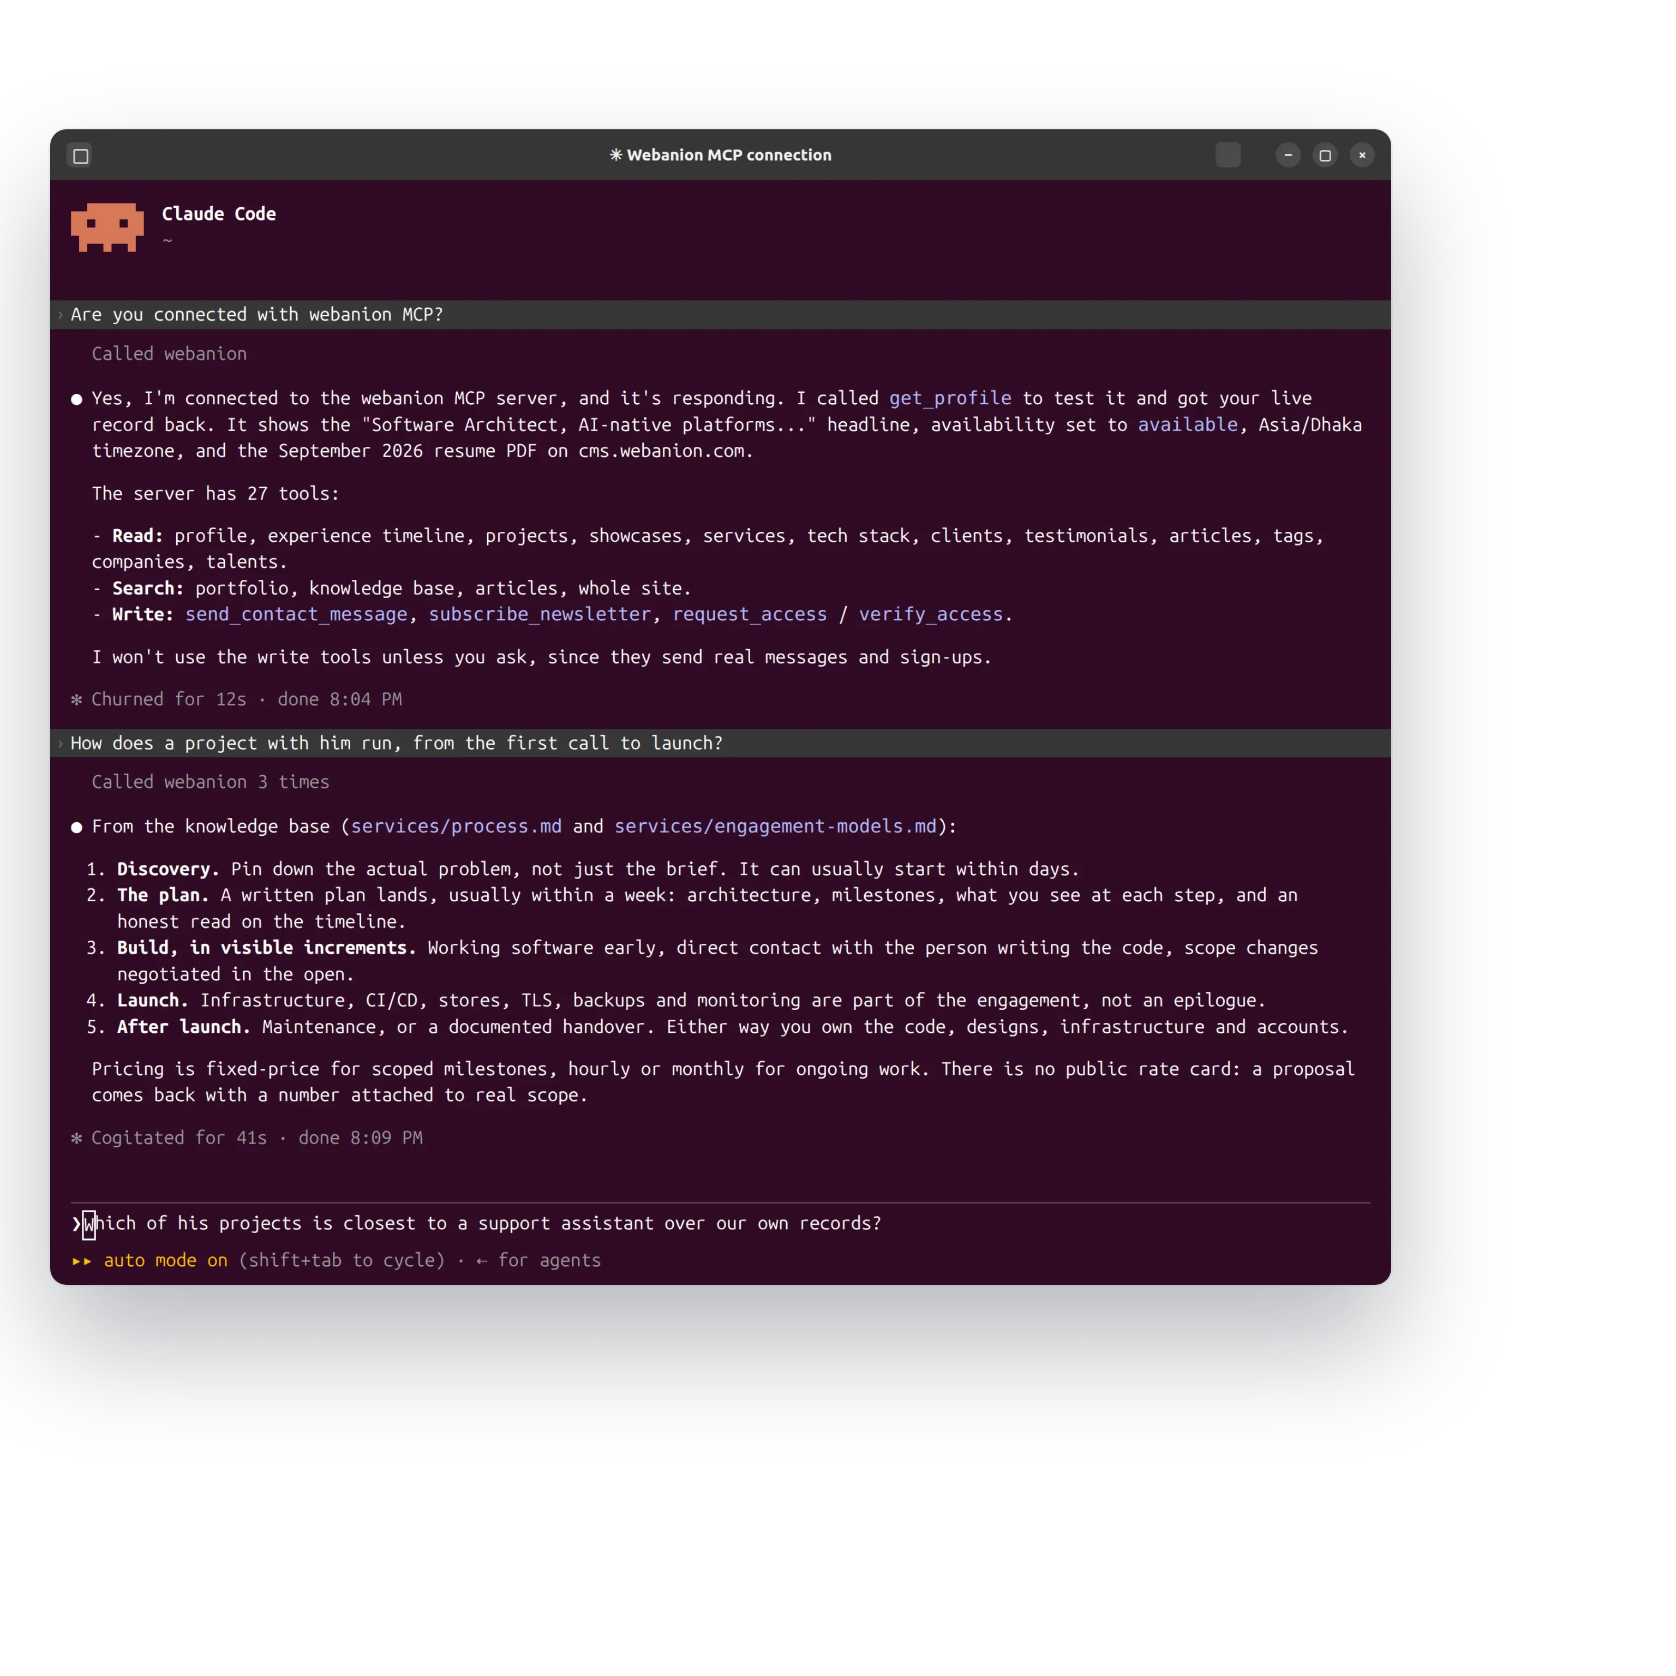This screenshot has height=1676, width=1676.
Task: Click the '>' prompt symbol at input line
Action: (76, 1224)
